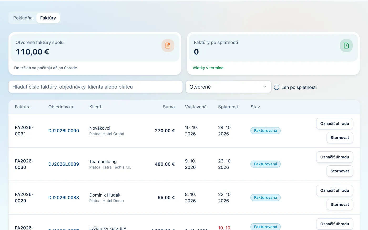Click the 110,00 € open invoices total
Image resolution: width=368 pixels, height=230 pixels.
click(32, 52)
